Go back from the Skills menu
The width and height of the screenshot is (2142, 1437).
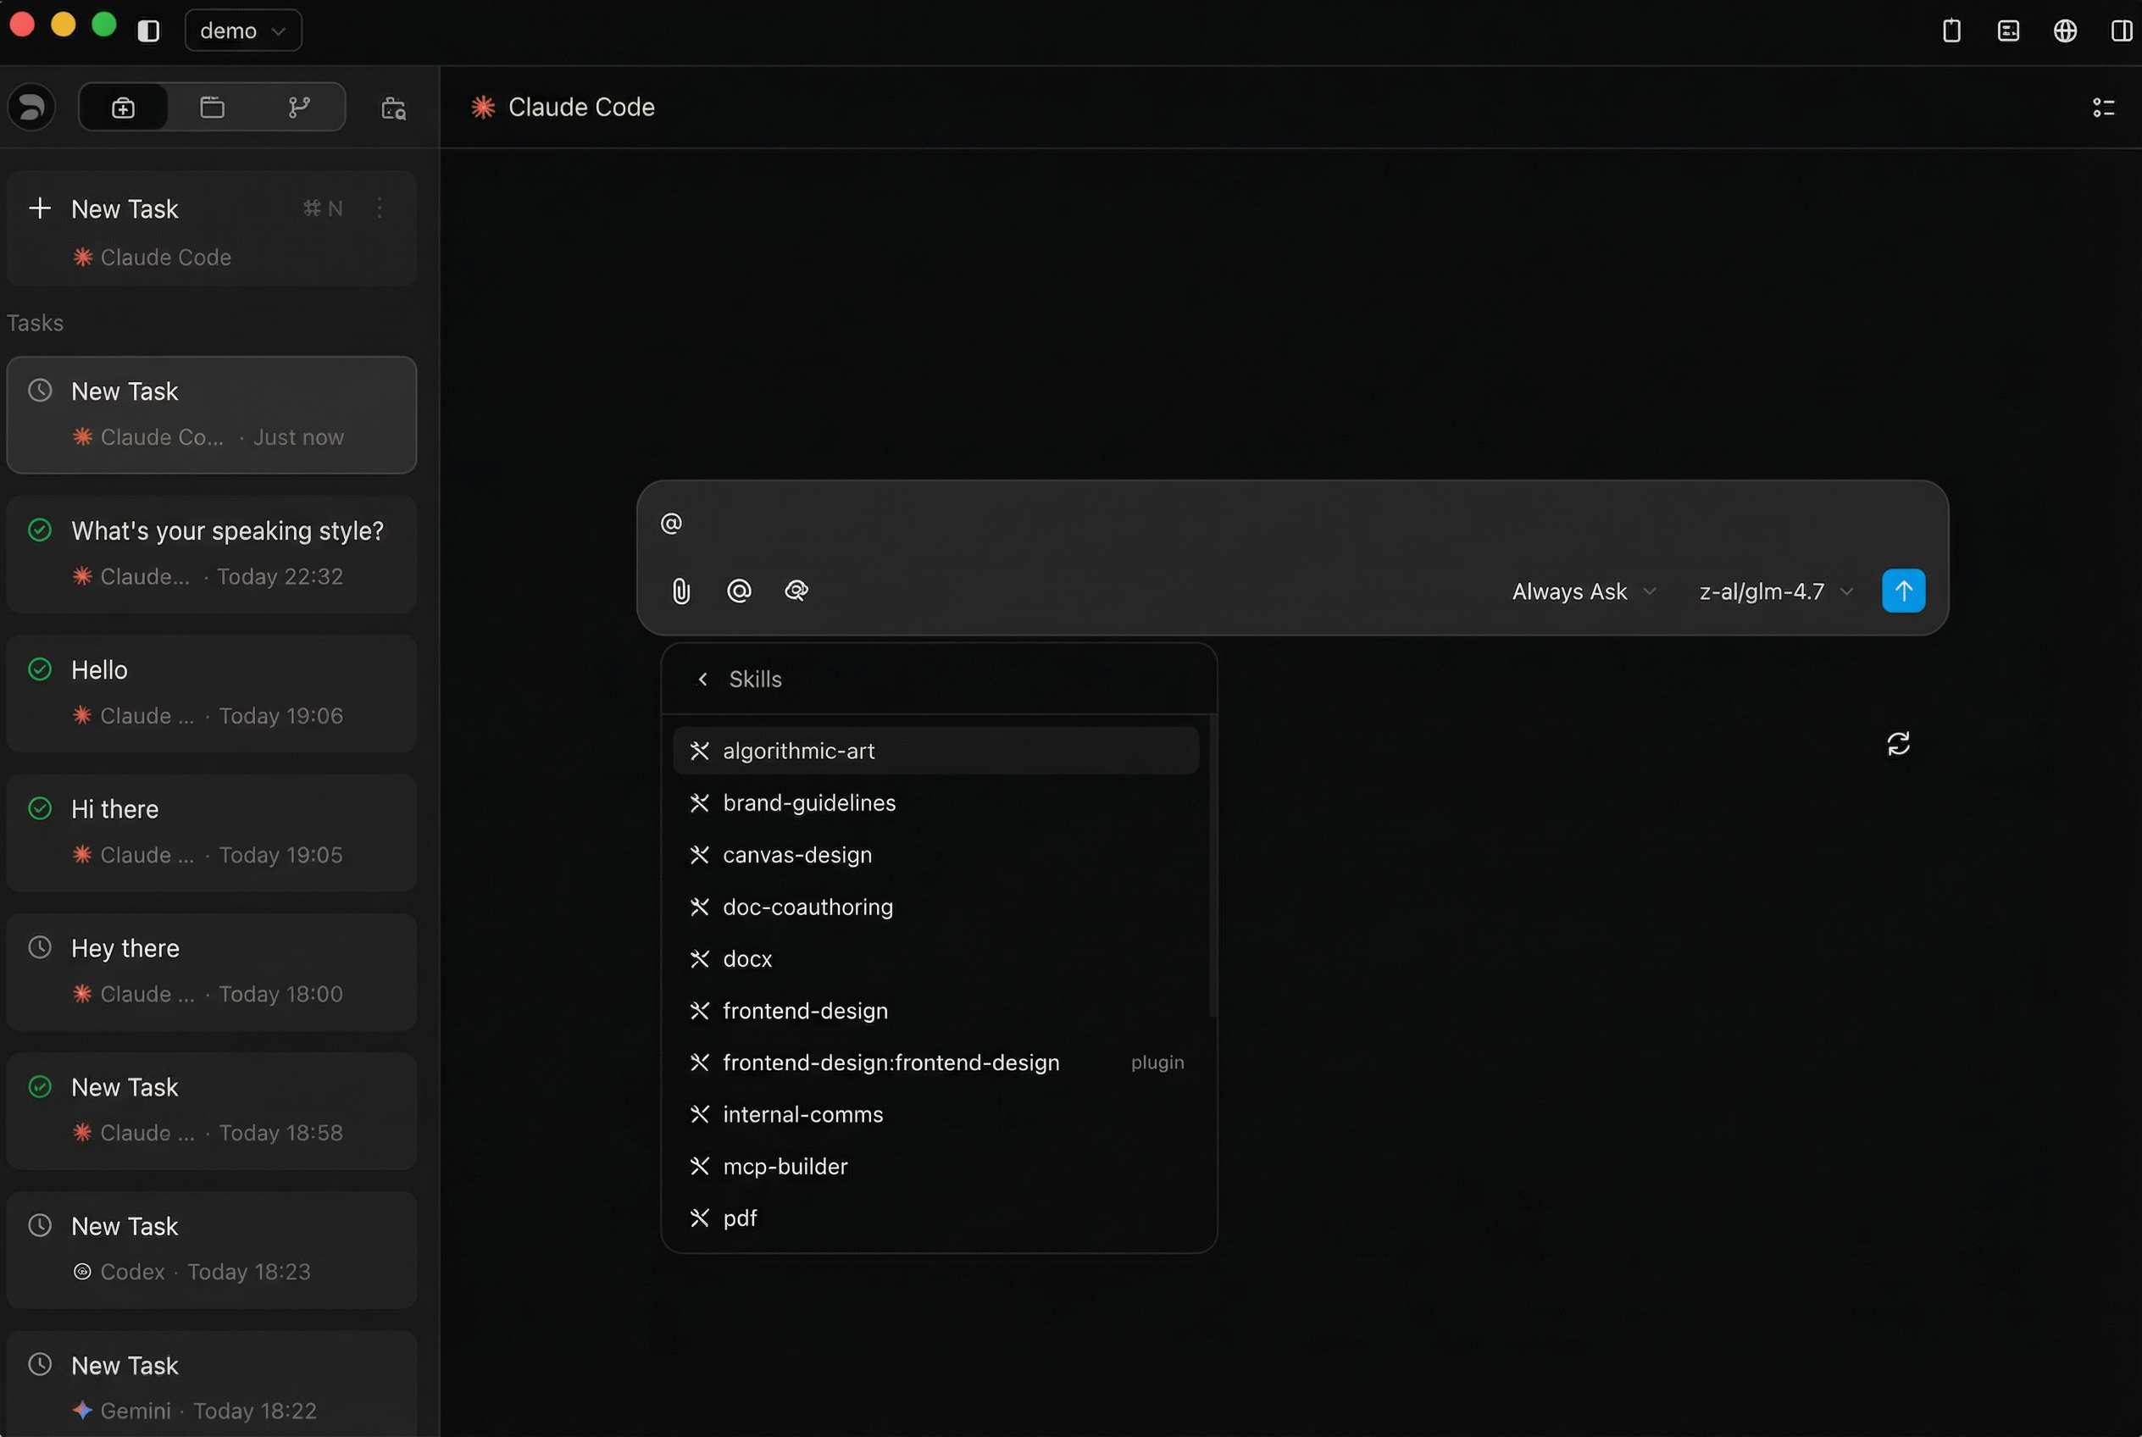(x=703, y=679)
